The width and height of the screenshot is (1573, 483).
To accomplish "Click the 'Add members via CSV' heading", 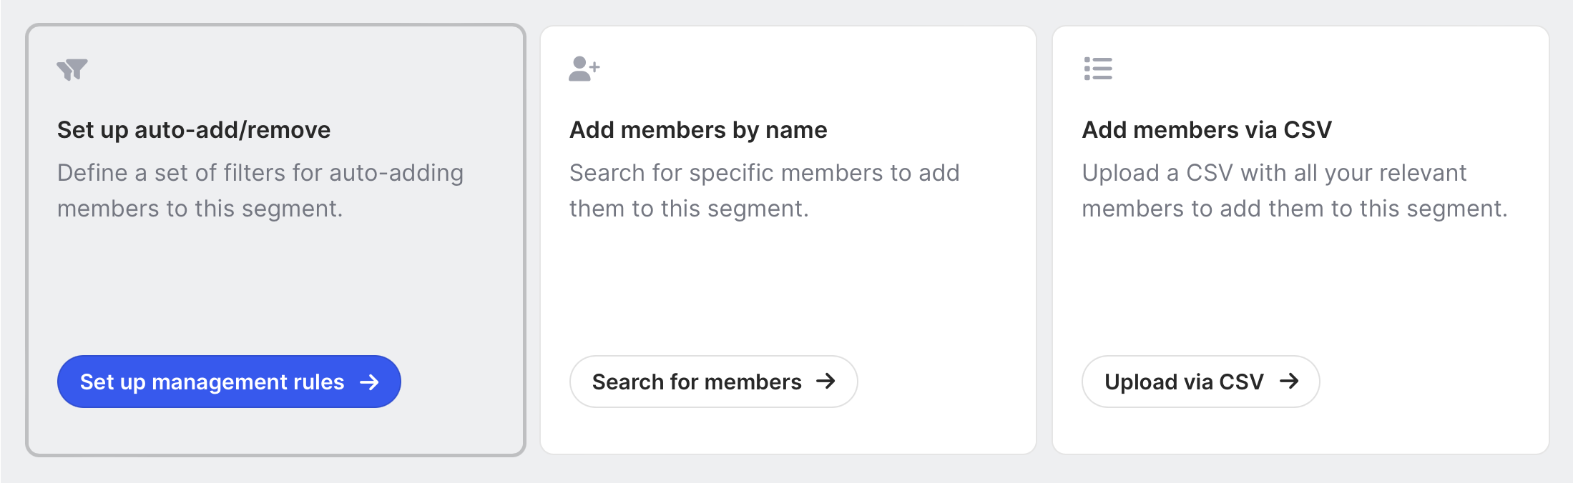I will pos(1207,130).
